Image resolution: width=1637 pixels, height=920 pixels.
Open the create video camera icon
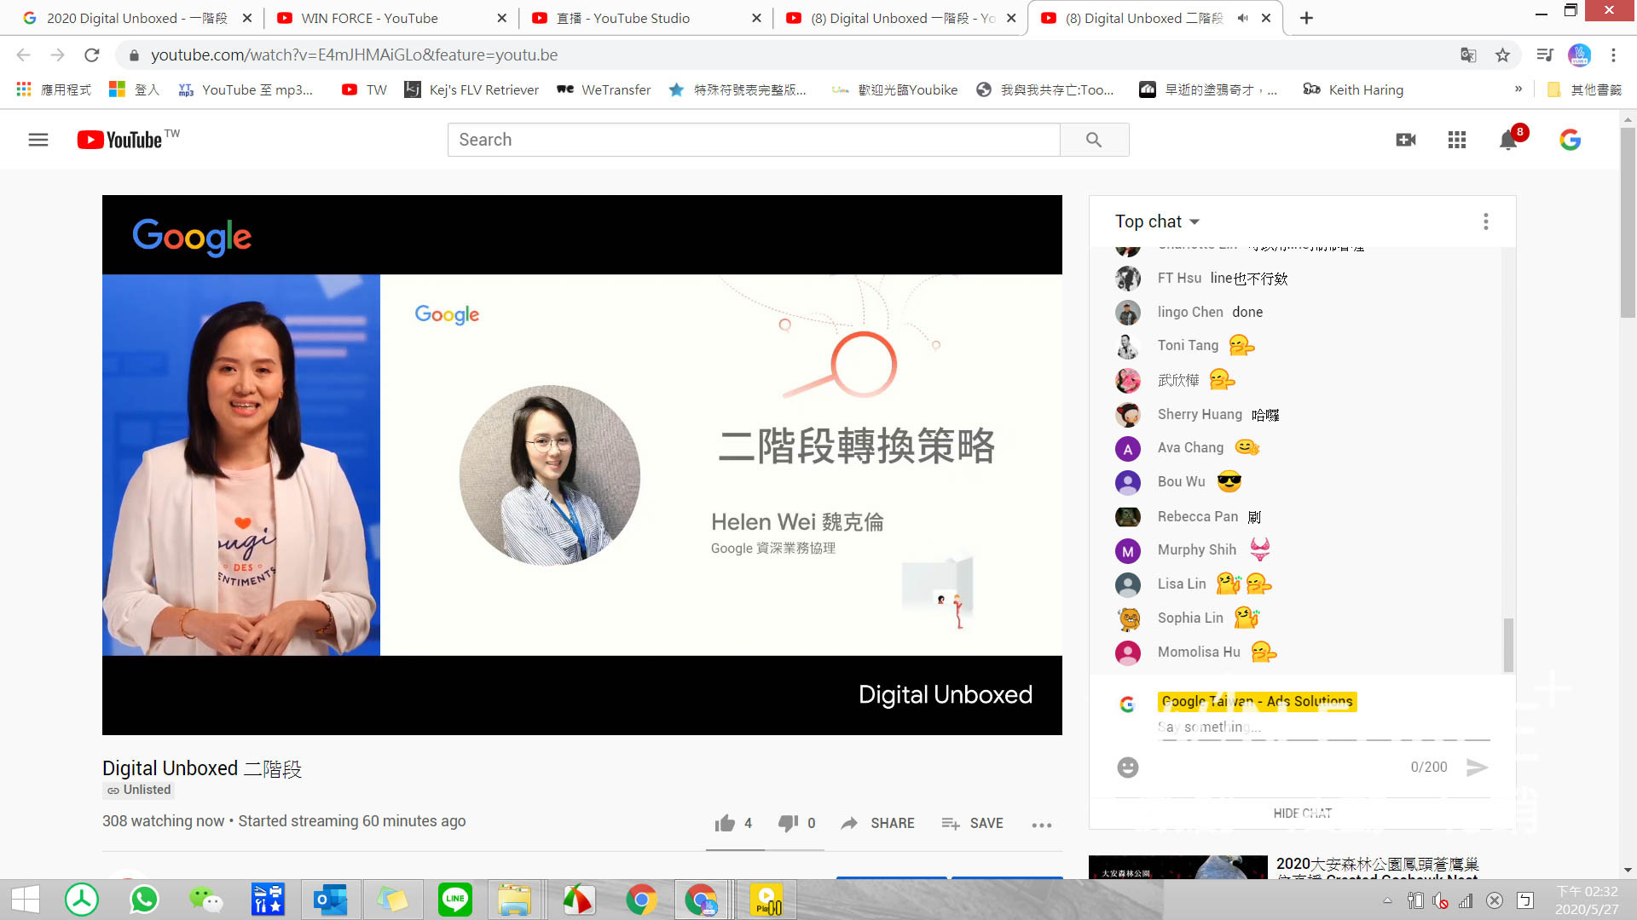(1406, 140)
